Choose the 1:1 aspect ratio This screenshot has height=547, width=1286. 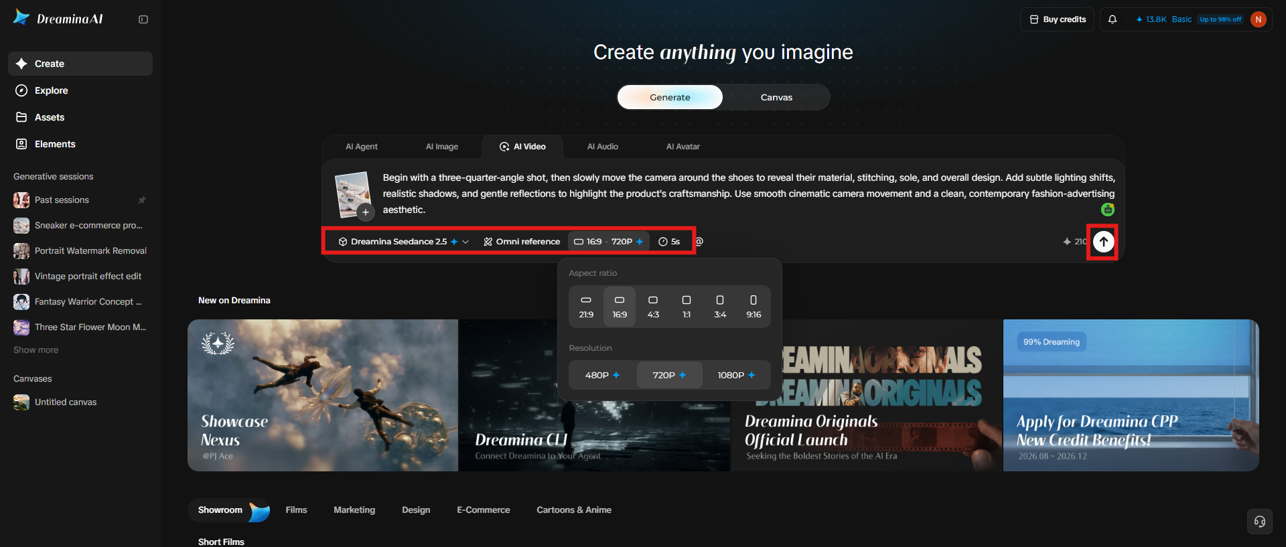point(687,307)
